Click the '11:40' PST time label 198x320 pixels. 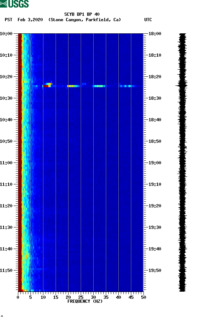click(6, 249)
